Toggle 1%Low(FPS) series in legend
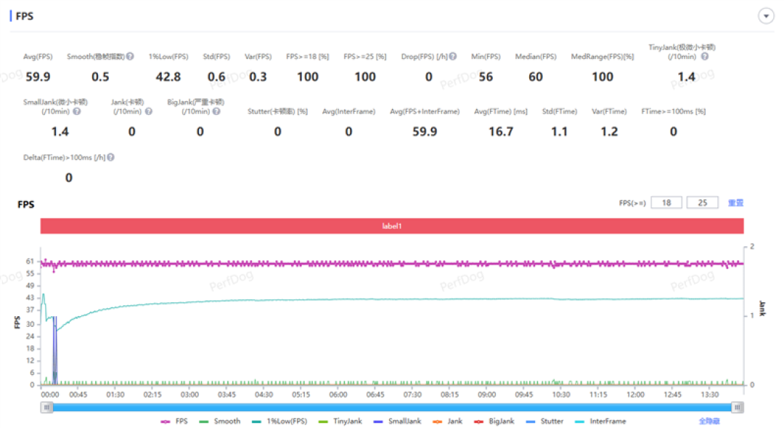Image resolution: width=784 pixels, height=428 pixels. click(x=279, y=421)
